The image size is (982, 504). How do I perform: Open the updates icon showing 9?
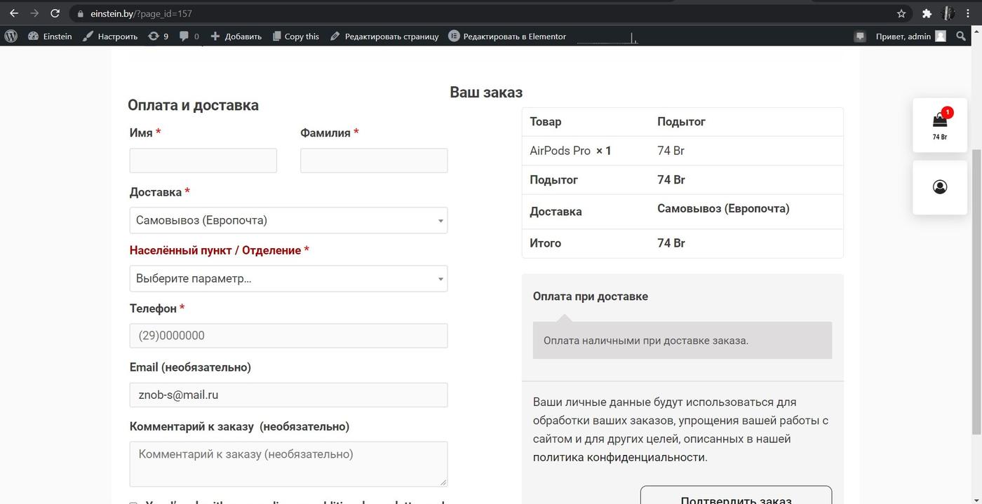[158, 36]
